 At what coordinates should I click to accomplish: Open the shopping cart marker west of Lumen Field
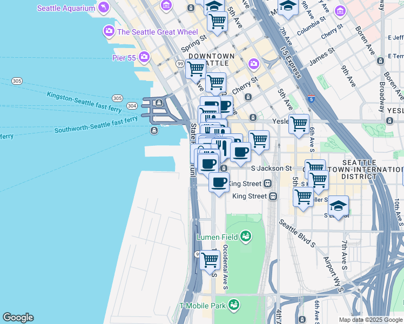[210, 260]
